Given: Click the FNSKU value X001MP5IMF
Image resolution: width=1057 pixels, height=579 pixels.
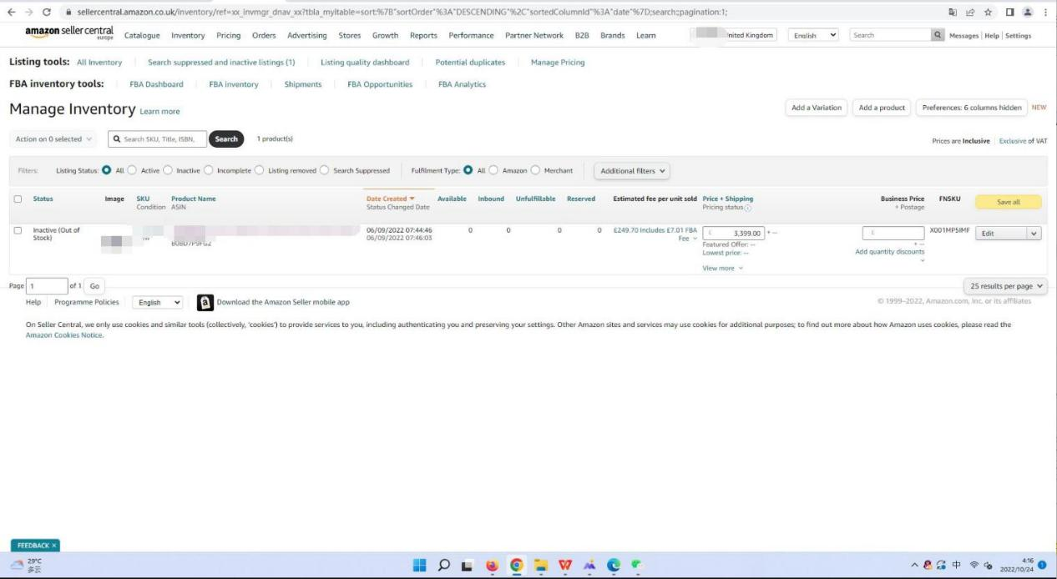Looking at the screenshot, I should (x=950, y=230).
